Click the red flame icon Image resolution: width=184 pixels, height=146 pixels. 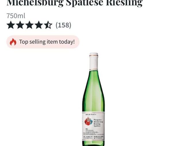coord(13,42)
